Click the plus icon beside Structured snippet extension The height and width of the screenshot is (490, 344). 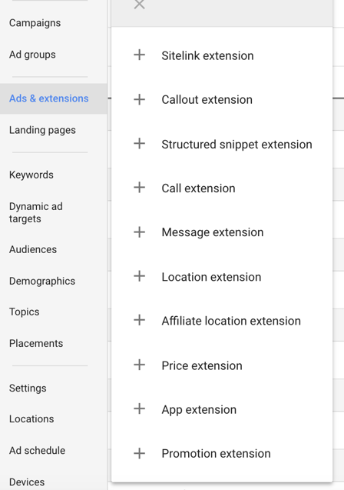pos(140,144)
